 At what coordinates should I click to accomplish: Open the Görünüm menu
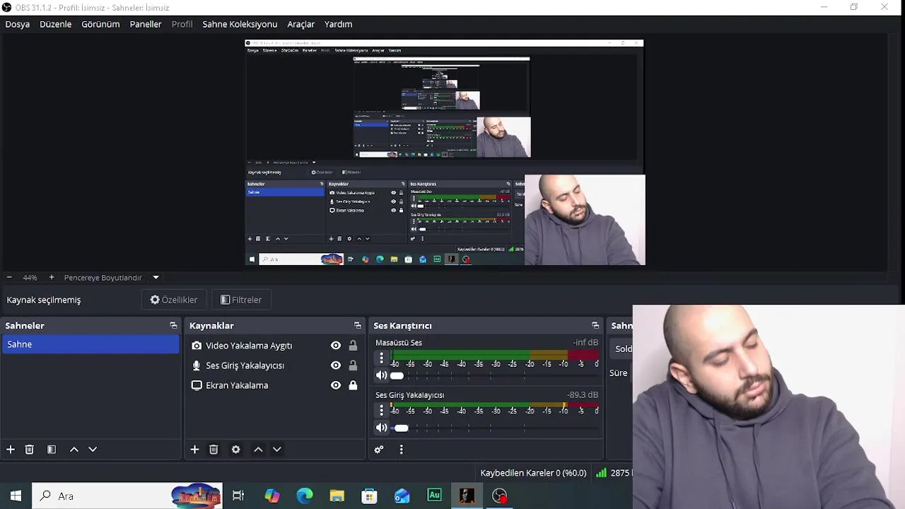click(x=100, y=24)
